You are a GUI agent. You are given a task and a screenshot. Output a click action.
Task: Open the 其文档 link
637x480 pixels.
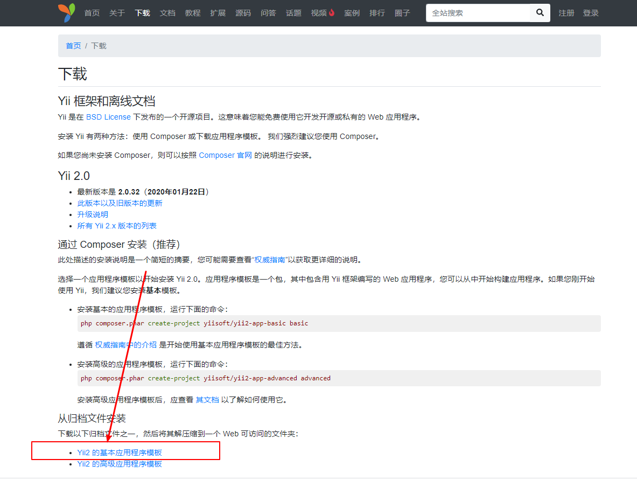[x=207, y=400]
